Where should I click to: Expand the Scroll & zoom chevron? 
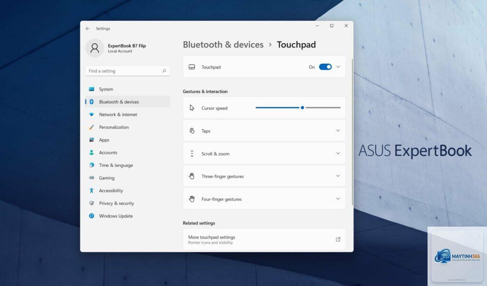(x=338, y=153)
